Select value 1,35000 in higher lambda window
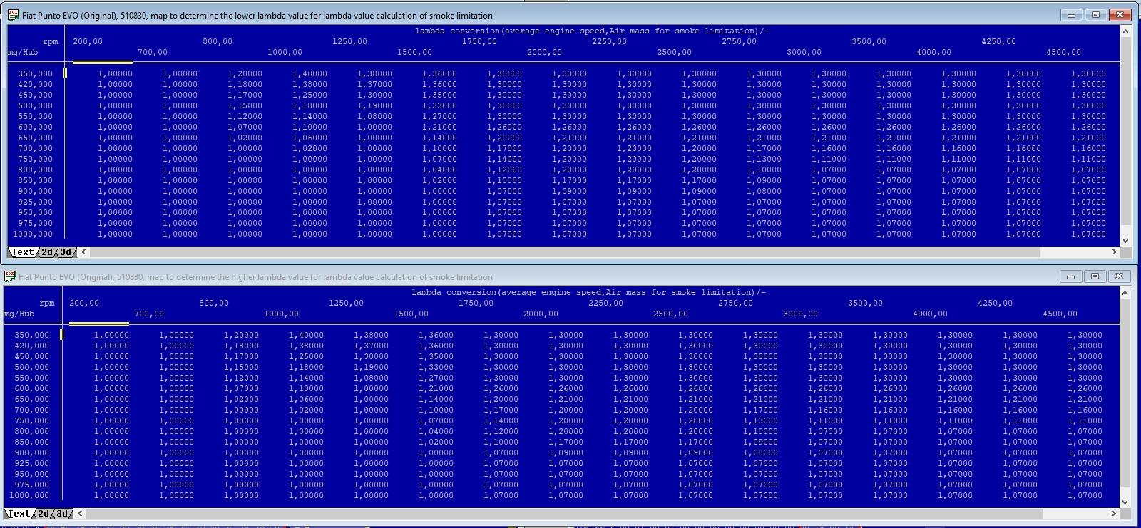The height and width of the screenshot is (528, 1141). click(436, 356)
